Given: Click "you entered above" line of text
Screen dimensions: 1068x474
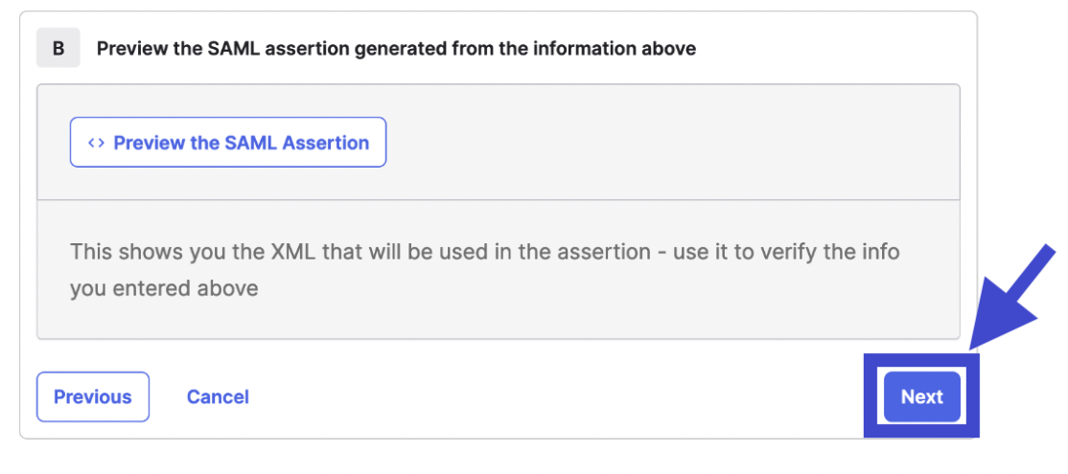Looking at the screenshot, I should (x=164, y=287).
